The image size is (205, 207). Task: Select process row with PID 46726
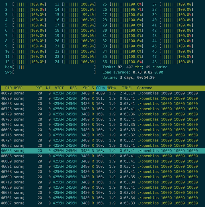click(x=102, y=109)
